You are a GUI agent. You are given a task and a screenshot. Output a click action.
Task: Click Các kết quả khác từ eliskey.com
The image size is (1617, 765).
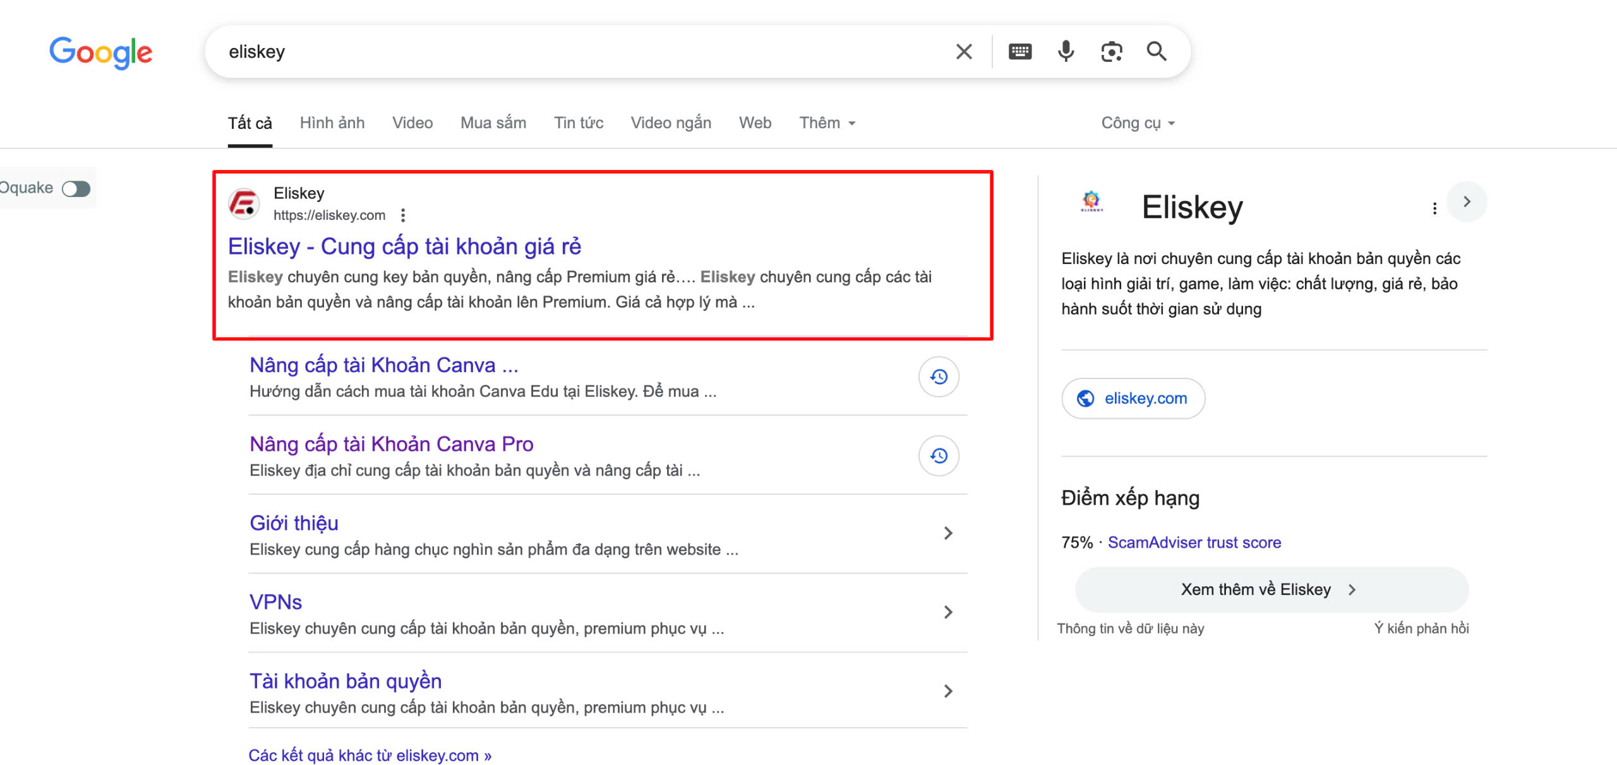point(370,756)
